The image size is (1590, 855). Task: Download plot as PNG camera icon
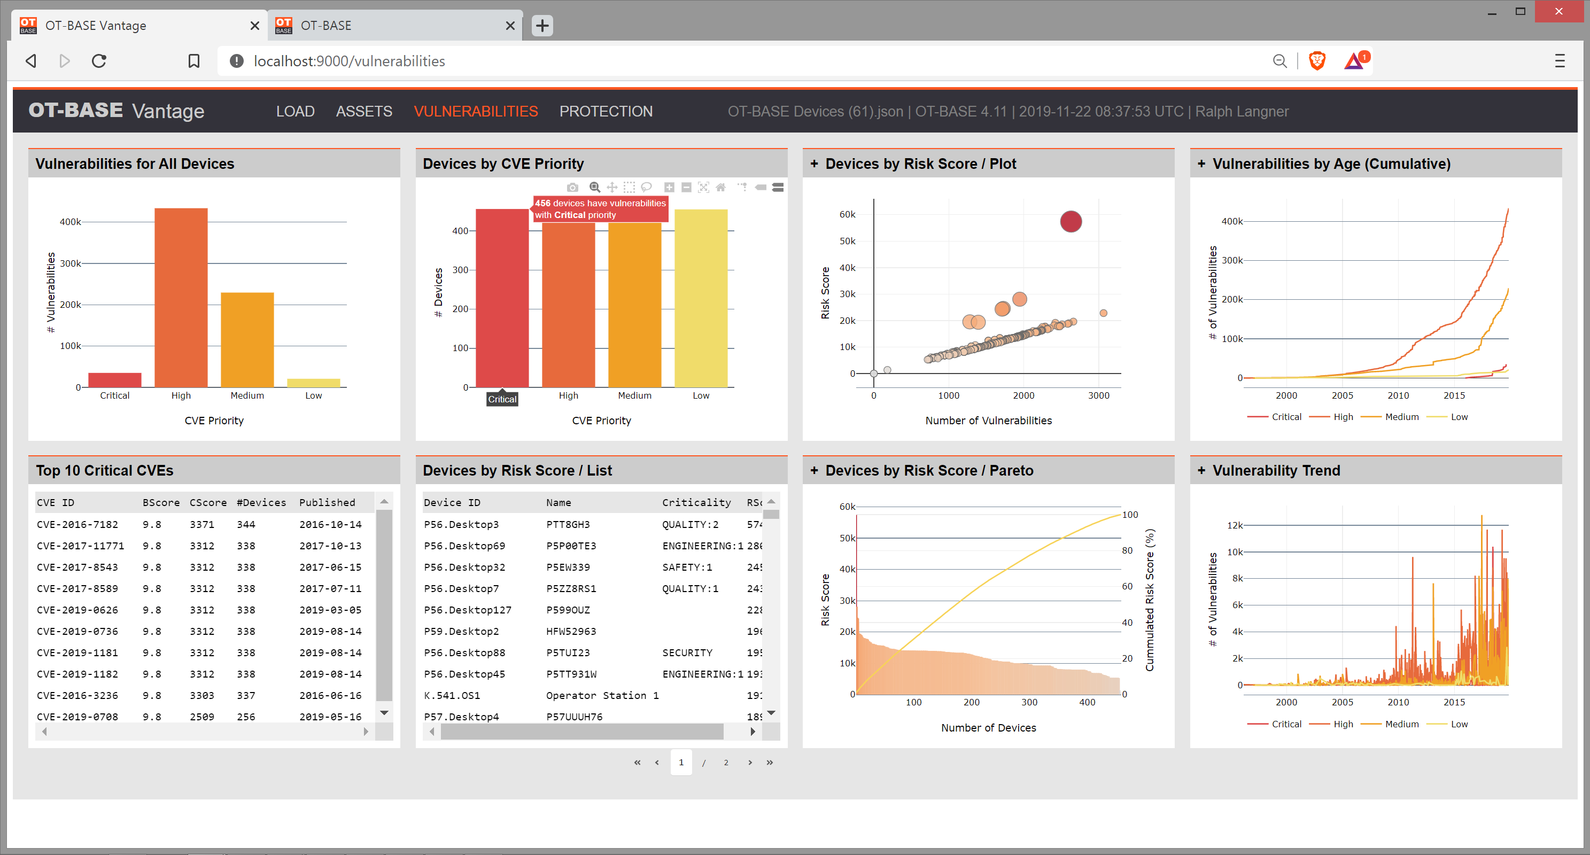click(572, 188)
